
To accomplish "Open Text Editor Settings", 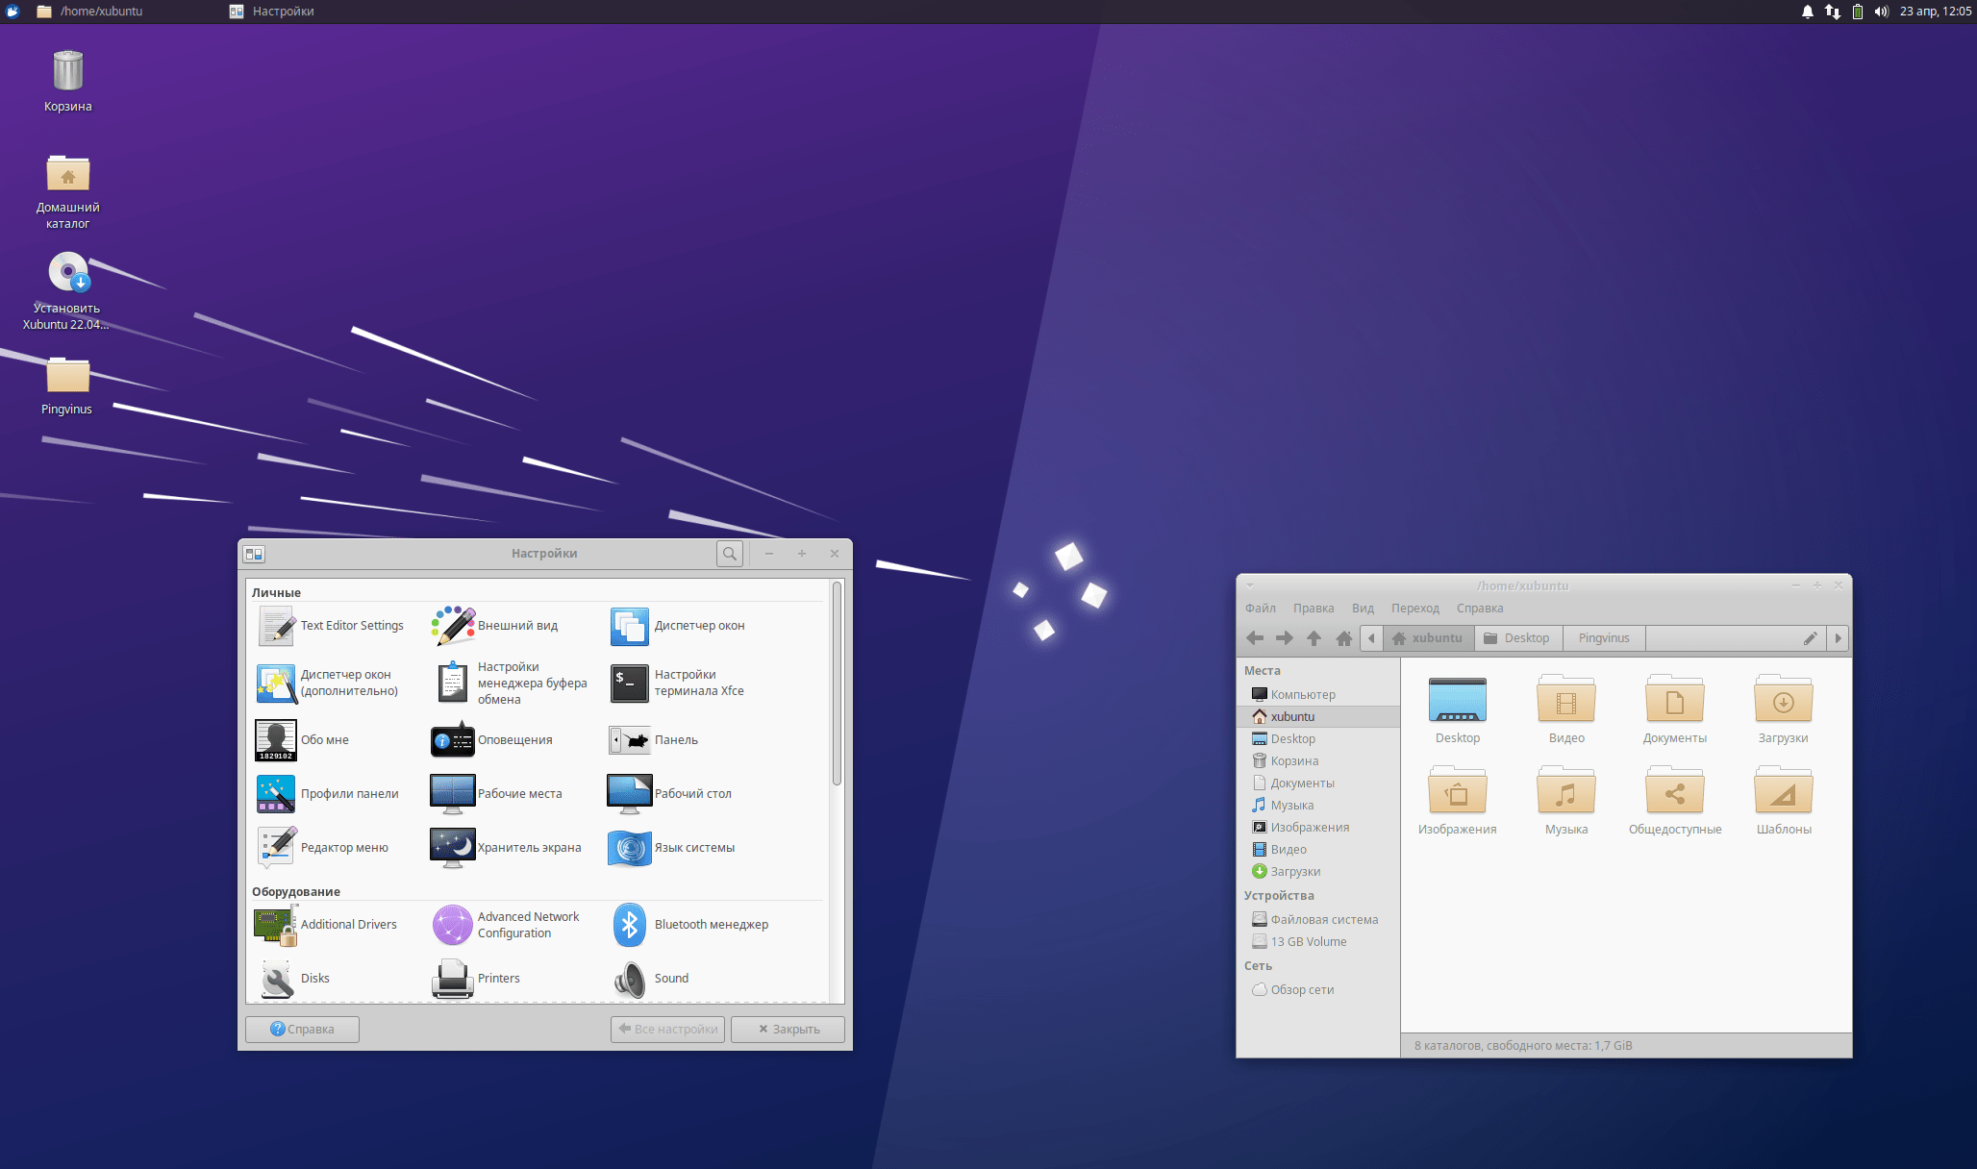I will 331,626.
